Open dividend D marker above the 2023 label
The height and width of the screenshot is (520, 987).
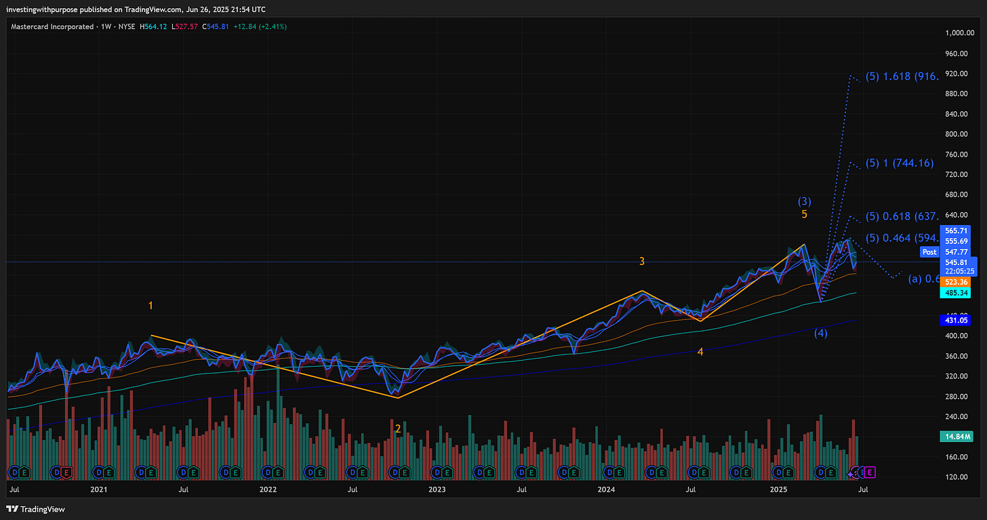click(x=436, y=471)
